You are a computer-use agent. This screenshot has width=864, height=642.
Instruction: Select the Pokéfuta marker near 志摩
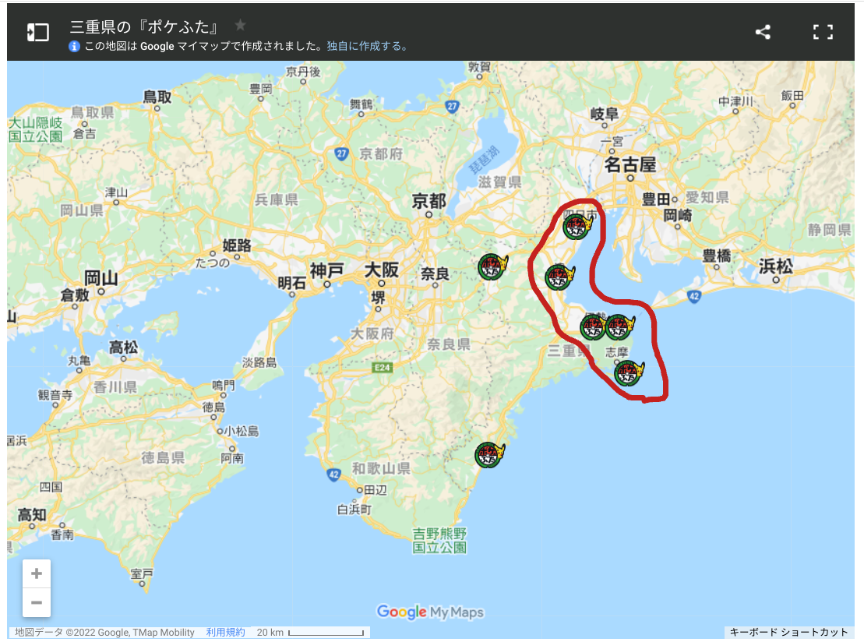coord(629,374)
